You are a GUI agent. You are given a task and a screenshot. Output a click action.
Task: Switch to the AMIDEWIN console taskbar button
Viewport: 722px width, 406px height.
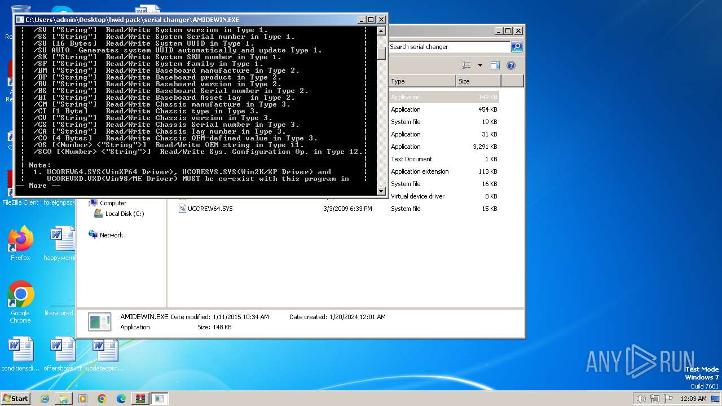tap(160, 399)
